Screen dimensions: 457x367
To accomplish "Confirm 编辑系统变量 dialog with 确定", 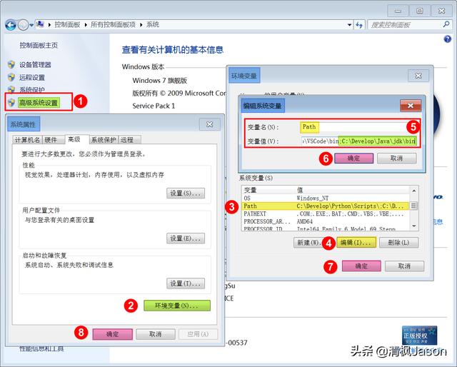I will tap(354, 159).
